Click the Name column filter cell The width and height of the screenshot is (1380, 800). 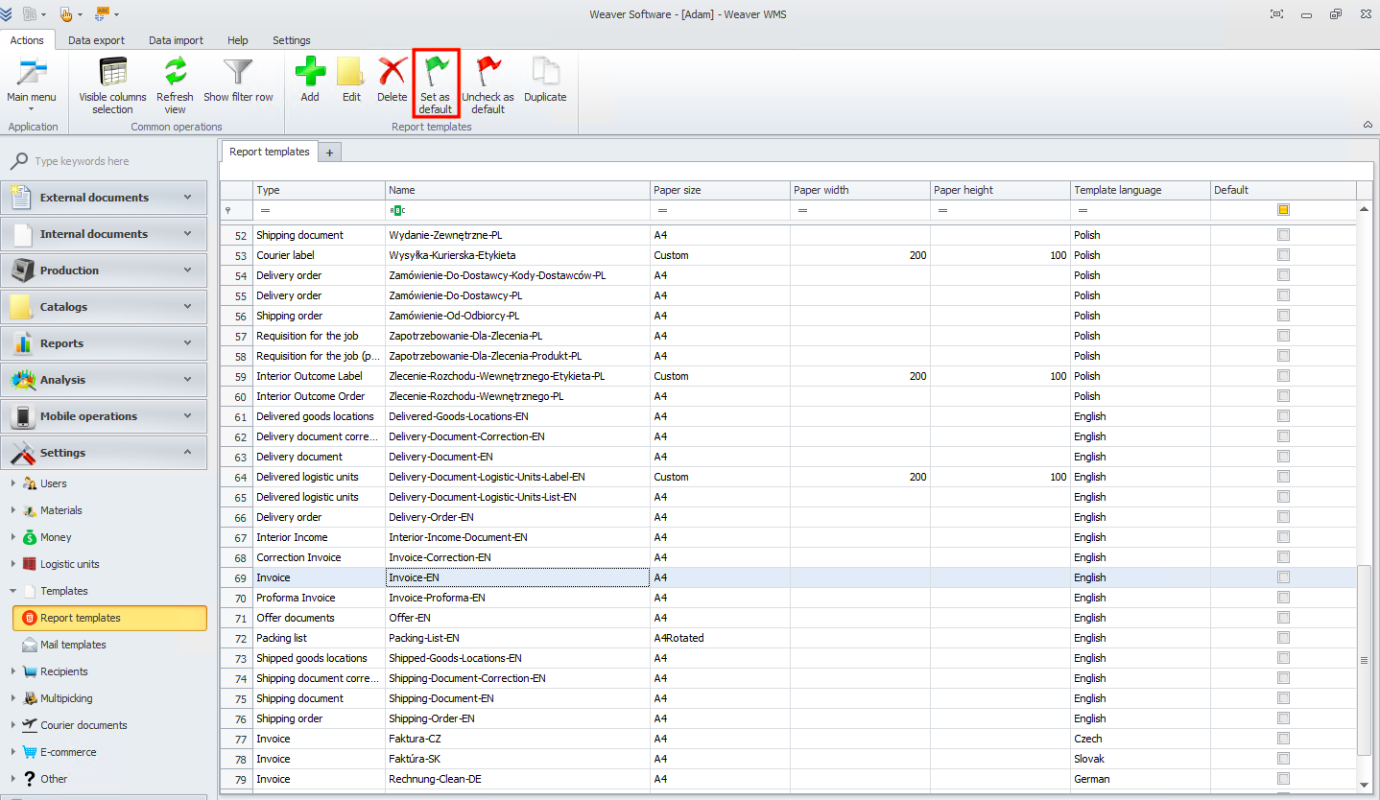click(518, 209)
